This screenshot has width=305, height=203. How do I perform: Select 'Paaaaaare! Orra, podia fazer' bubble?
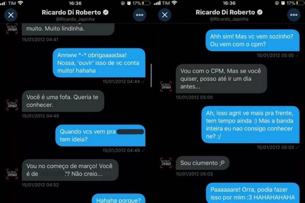253,193
